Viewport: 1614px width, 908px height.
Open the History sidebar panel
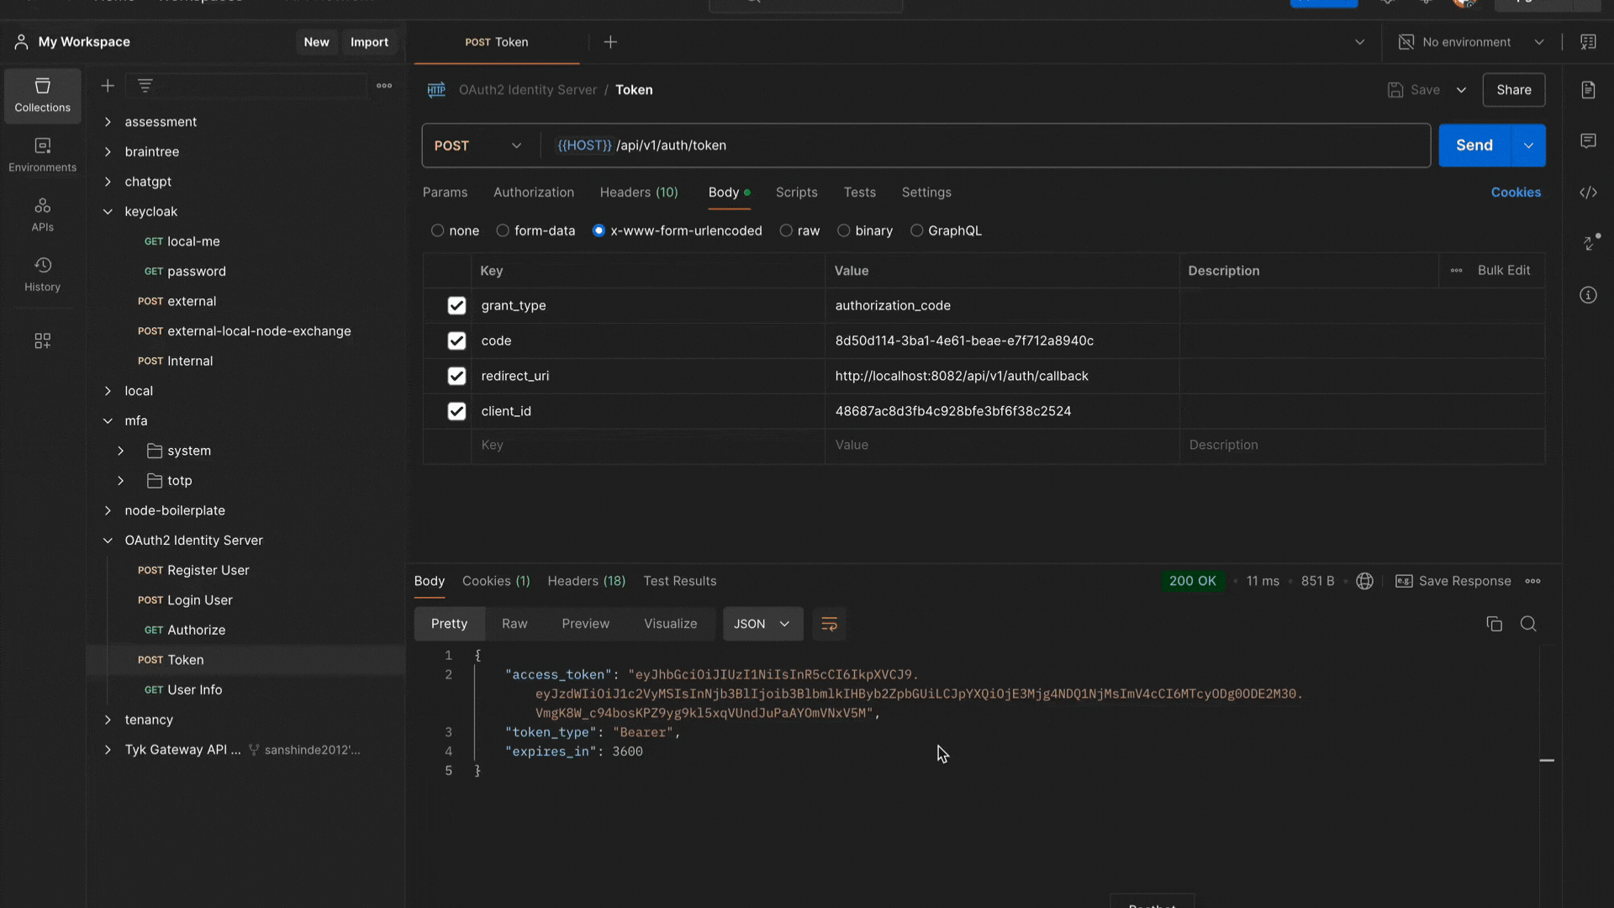42,274
